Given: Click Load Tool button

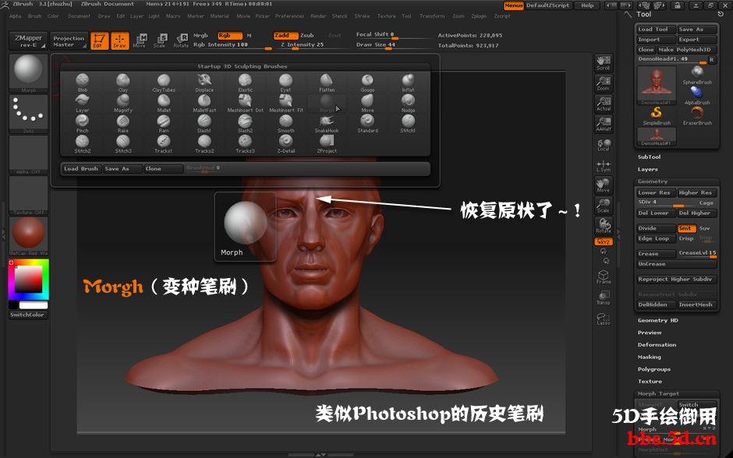Looking at the screenshot, I should 657,29.
